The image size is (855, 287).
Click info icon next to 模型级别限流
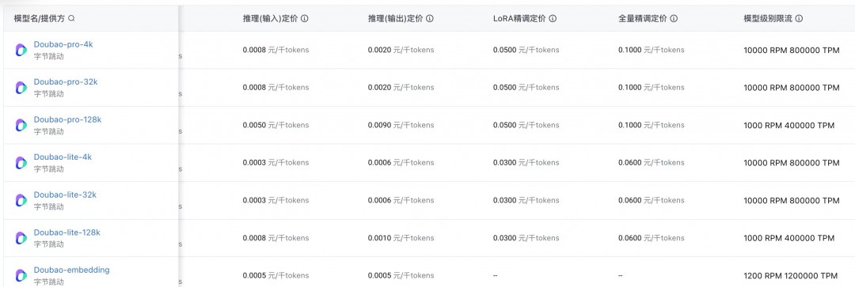tap(799, 18)
